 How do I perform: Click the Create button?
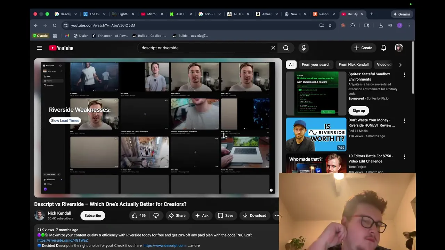(x=363, y=48)
